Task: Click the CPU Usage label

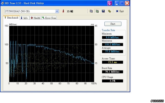Action: click(107, 77)
